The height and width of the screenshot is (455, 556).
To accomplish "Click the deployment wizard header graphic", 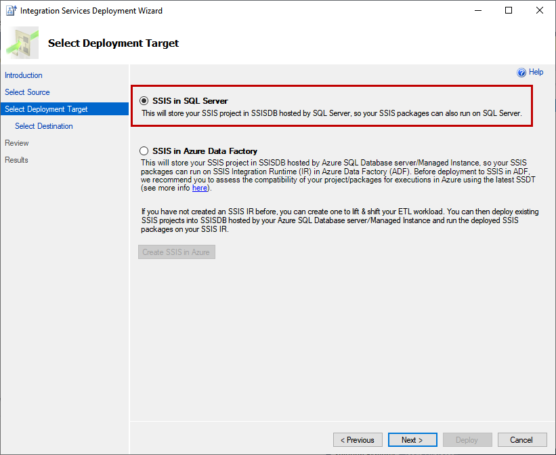I will click(x=22, y=43).
